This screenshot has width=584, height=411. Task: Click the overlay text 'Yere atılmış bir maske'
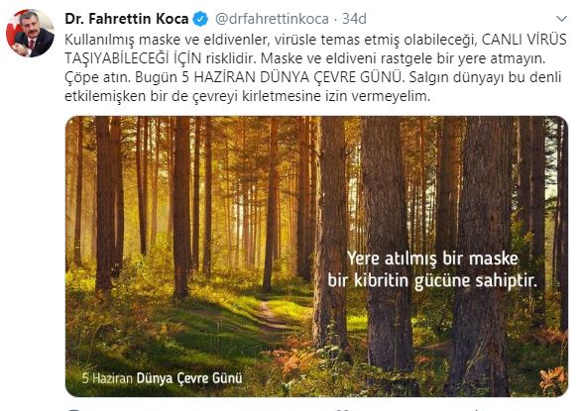click(432, 258)
